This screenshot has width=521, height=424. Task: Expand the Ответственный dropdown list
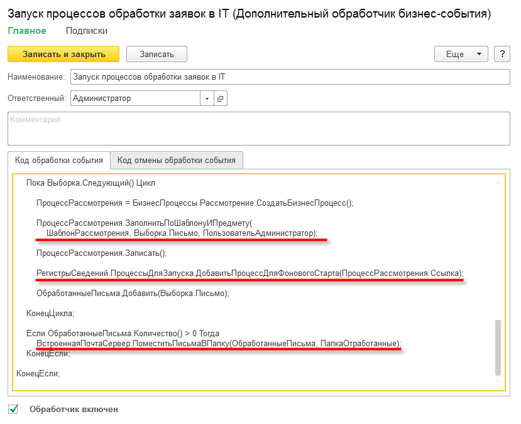pos(207,98)
